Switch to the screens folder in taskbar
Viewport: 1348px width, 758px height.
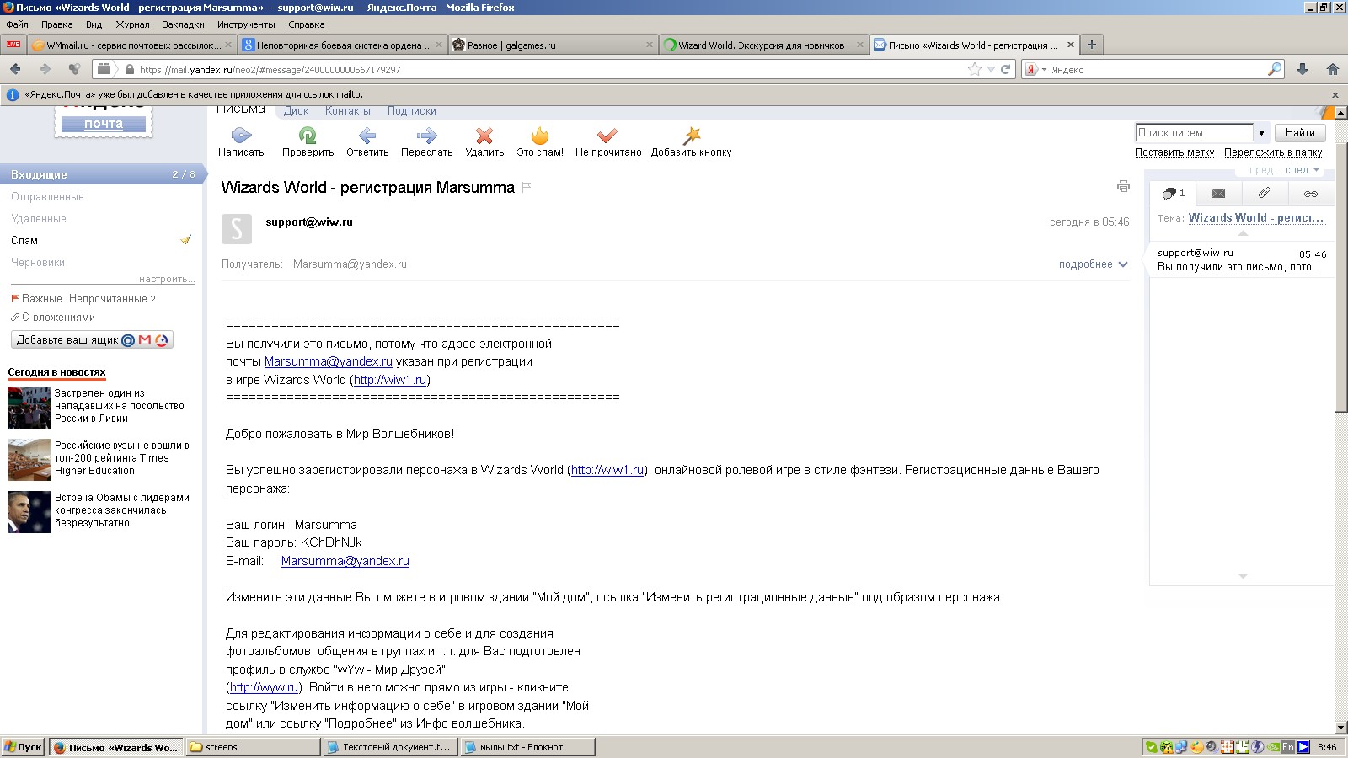(253, 747)
